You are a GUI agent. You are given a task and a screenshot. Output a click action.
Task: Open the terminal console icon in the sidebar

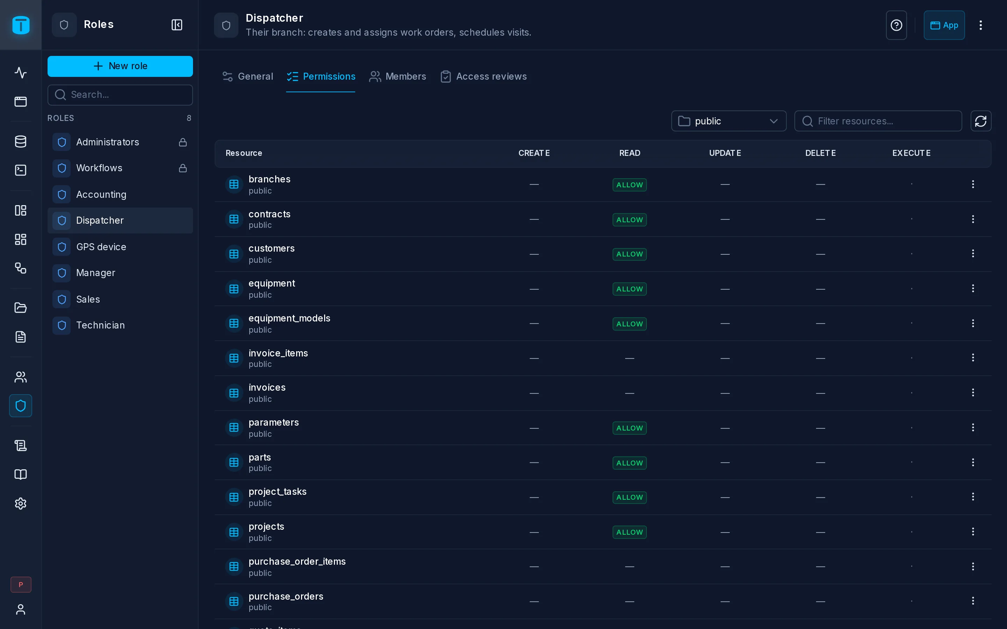tap(20, 170)
